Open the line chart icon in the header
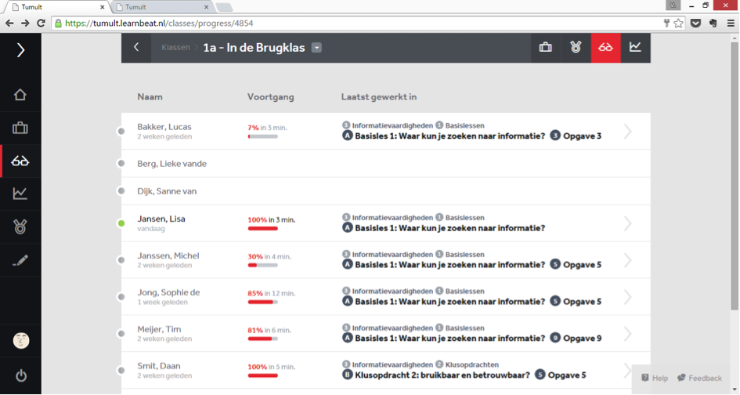The height and width of the screenshot is (395, 740). [x=635, y=47]
